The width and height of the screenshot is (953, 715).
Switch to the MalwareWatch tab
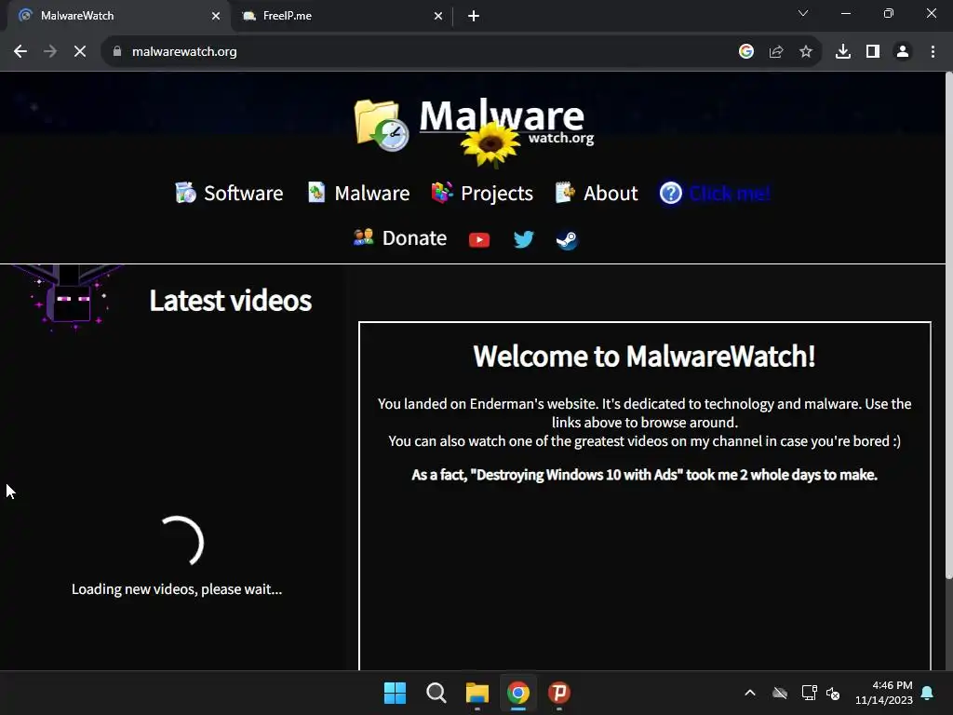click(x=115, y=16)
